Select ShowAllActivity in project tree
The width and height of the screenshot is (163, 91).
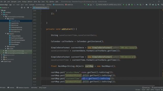coord(15,32)
